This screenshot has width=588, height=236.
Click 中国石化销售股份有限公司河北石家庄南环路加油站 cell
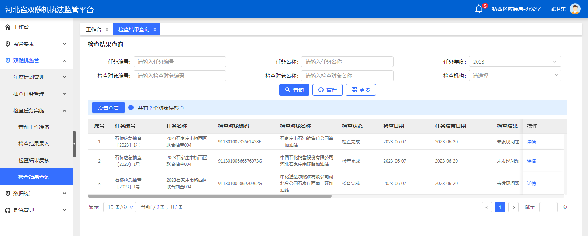click(307, 161)
